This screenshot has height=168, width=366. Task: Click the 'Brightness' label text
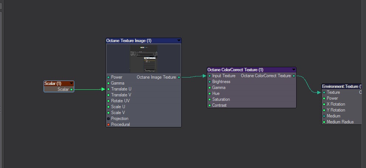pyautogui.click(x=221, y=82)
